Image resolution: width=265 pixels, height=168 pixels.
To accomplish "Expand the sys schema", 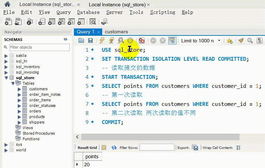I will [x=6, y=144].
